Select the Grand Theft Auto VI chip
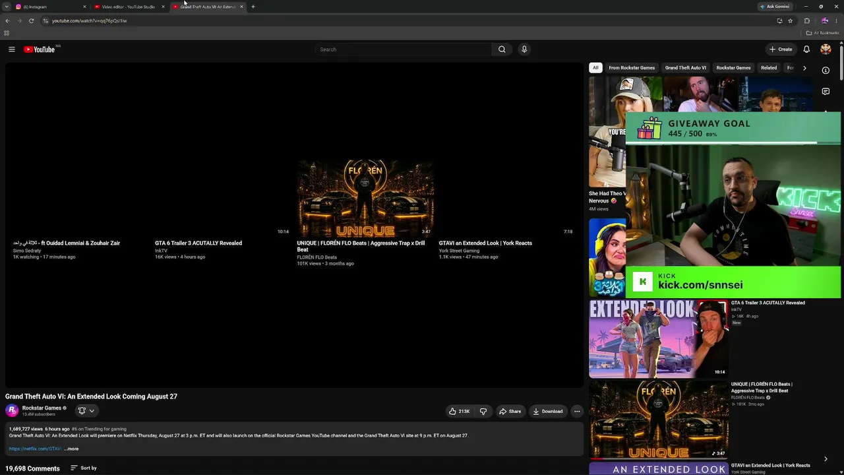This screenshot has width=844, height=475. [x=686, y=68]
